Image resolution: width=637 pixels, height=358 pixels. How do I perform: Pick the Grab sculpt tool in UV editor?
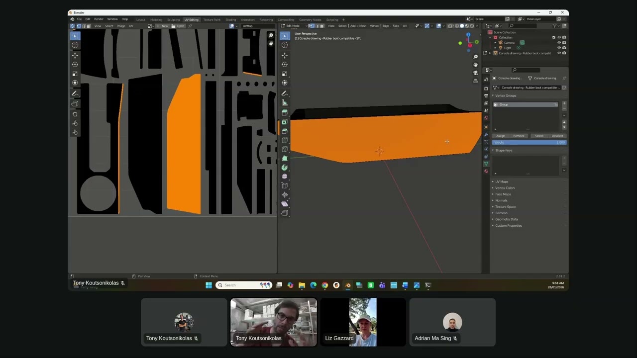(x=75, y=114)
